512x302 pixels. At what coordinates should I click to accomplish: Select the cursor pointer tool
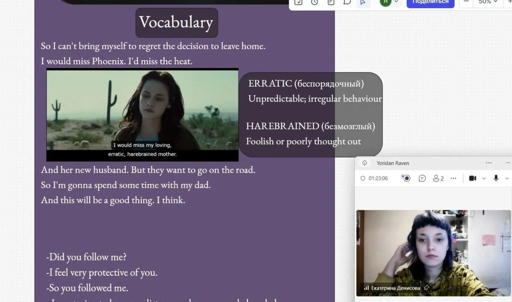coord(363,2)
